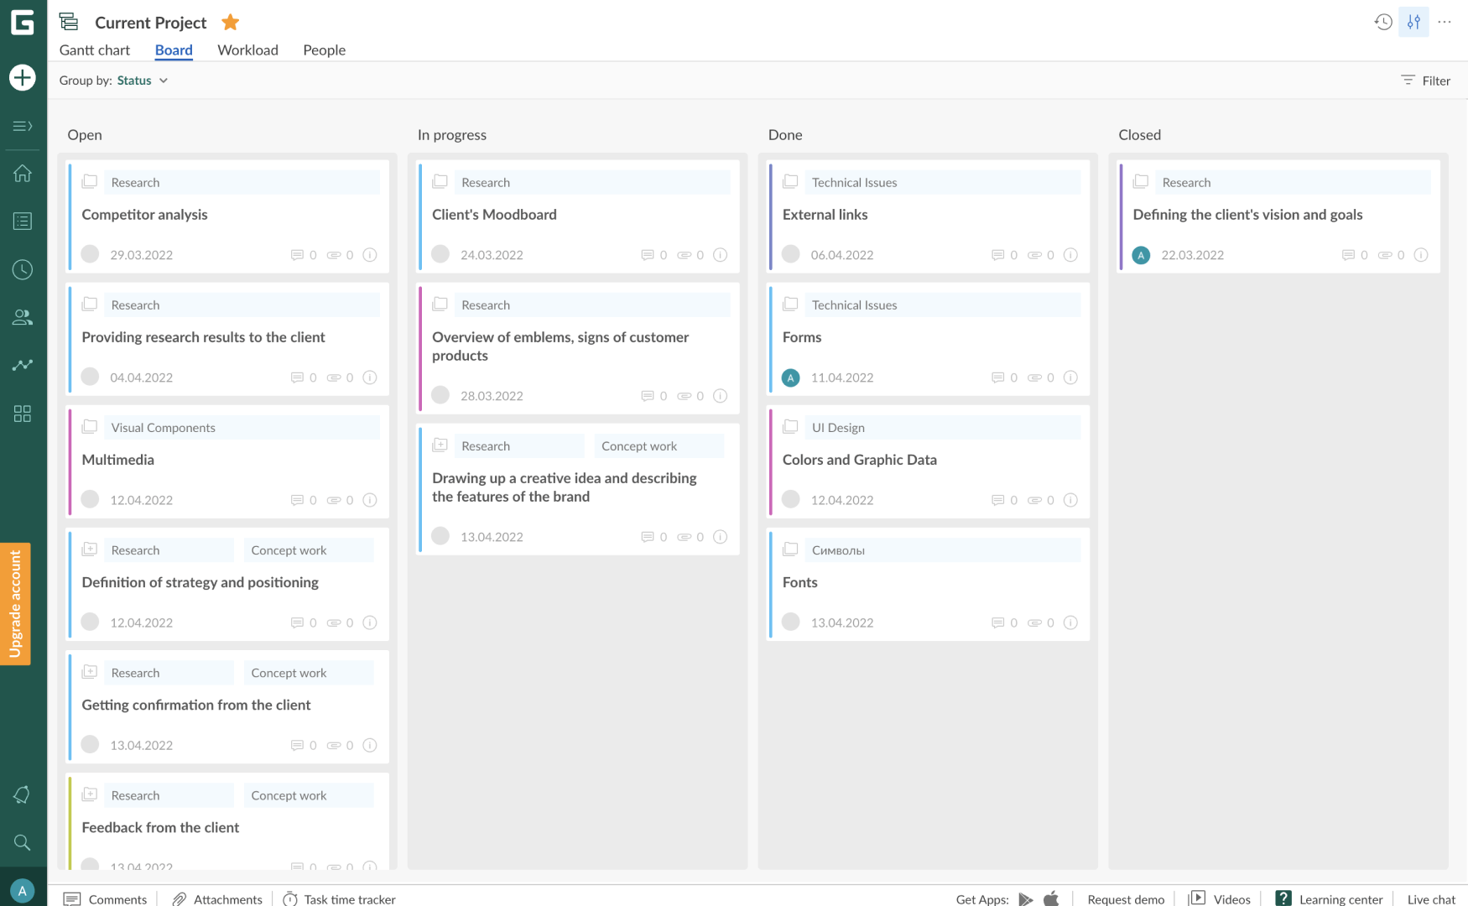1468x906 pixels.
Task: Star the Current Project favorite icon
Action: coord(231,22)
